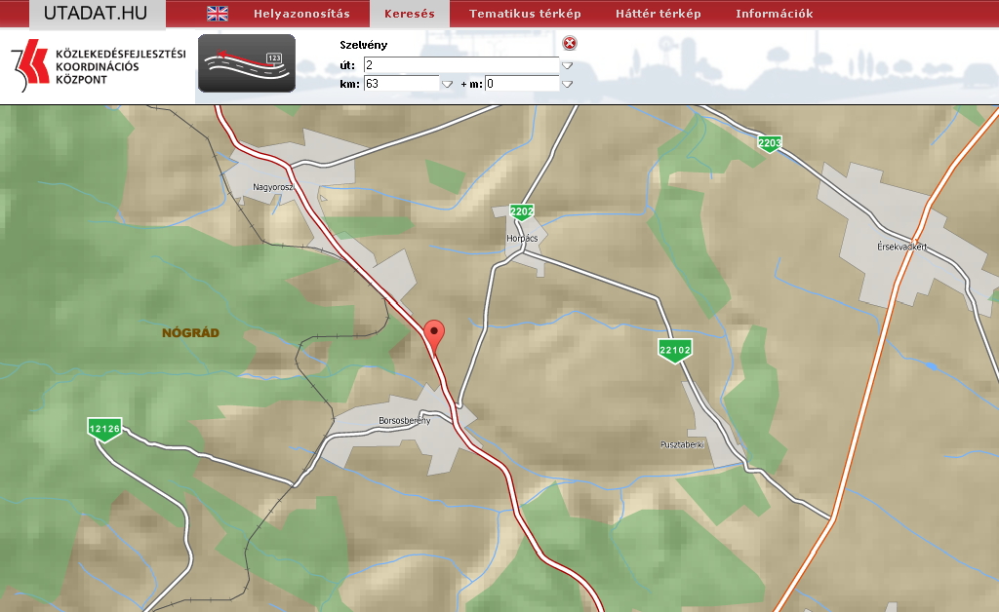999x612 pixels.
Task: Click the UTADAT.HU site title
Action: coord(95,13)
